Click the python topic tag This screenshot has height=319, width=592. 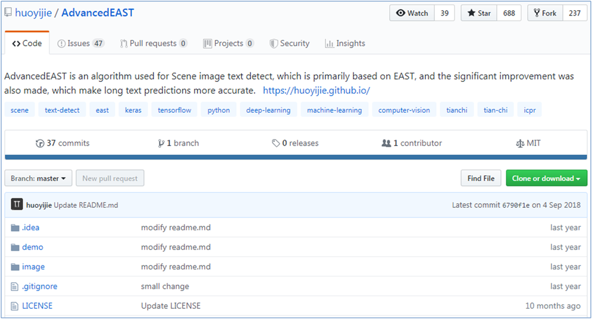[x=218, y=110]
